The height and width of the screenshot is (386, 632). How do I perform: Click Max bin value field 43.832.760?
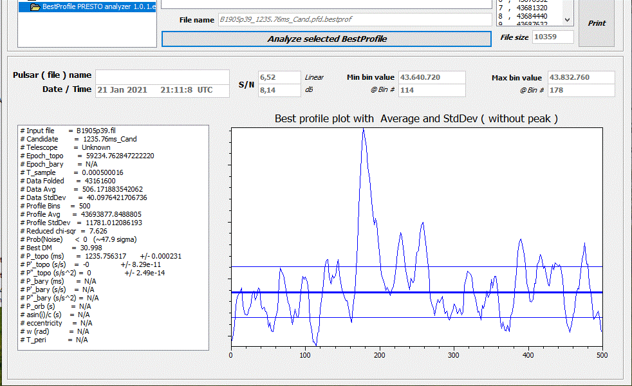pyautogui.click(x=581, y=77)
